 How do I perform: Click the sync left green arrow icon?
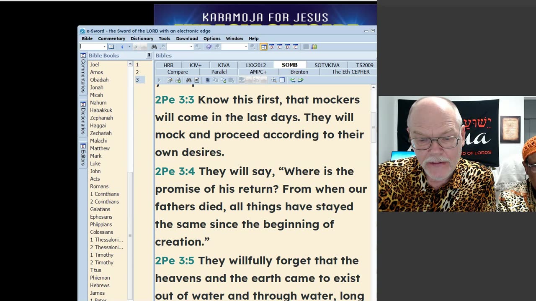[x=292, y=80]
